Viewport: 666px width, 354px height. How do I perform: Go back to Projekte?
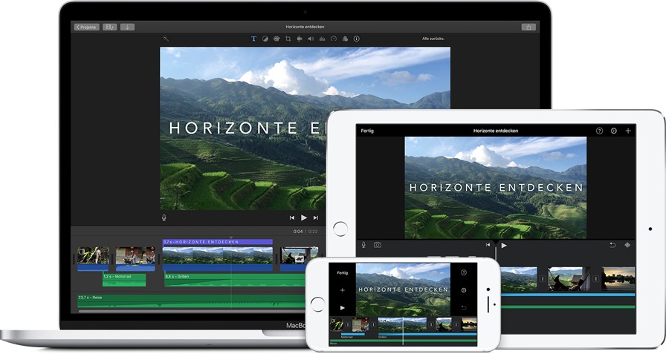(87, 27)
